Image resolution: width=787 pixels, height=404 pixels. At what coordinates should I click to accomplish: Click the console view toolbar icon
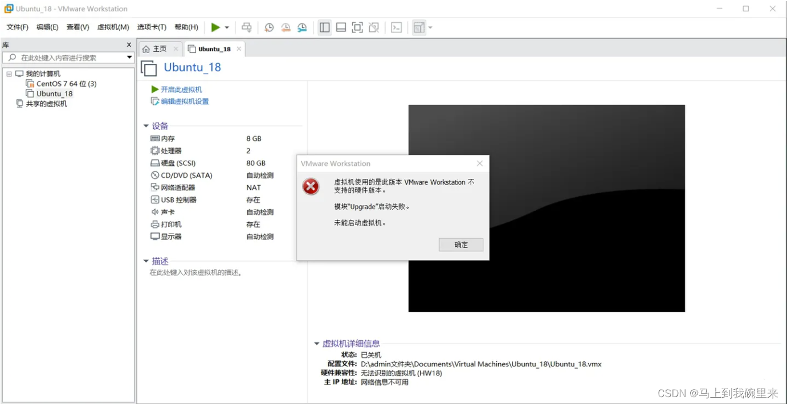[x=397, y=27]
